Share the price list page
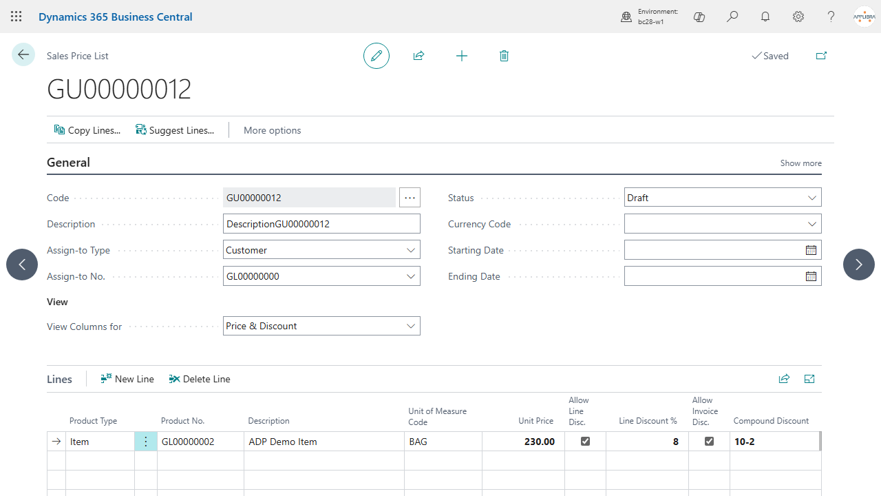The height and width of the screenshot is (496, 881). point(418,56)
